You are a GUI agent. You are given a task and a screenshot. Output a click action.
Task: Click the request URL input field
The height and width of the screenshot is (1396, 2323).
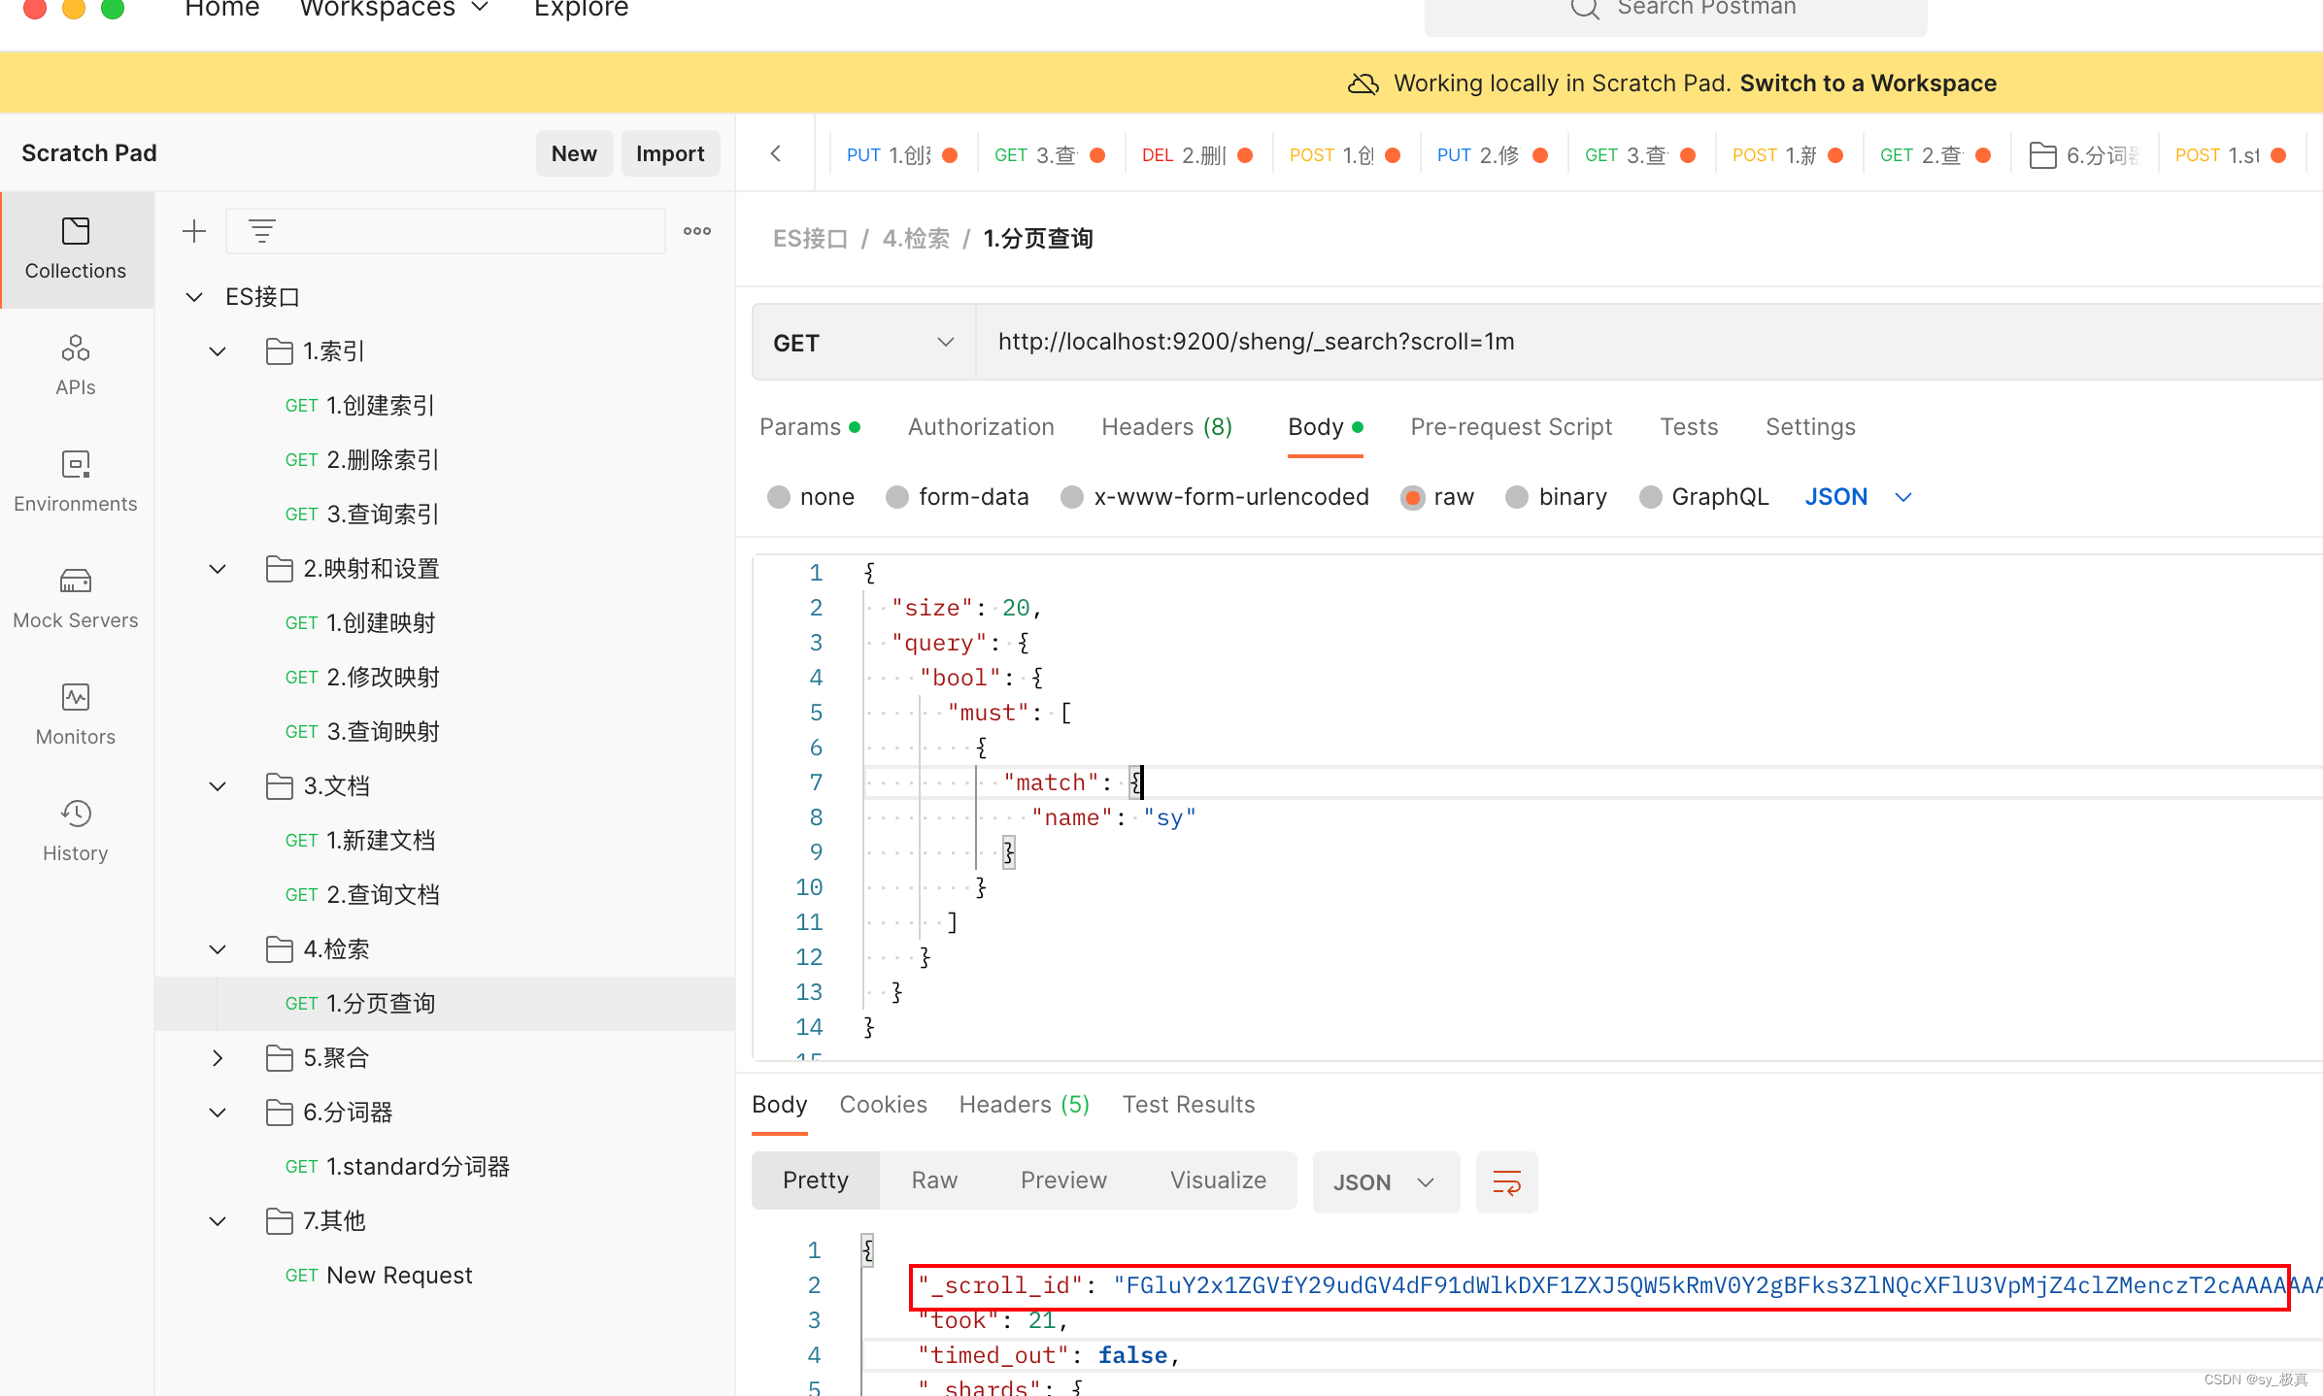point(1649,342)
